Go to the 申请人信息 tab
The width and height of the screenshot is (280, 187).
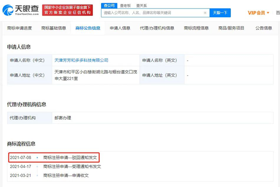(120, 28)
